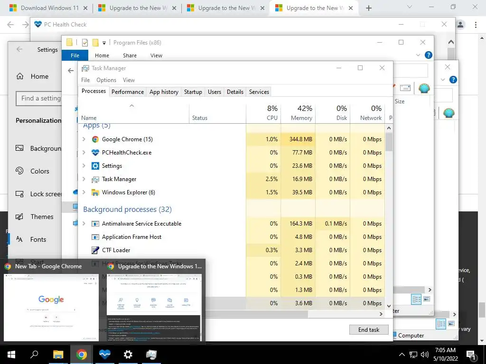Open the notification center icon

click(x=471, y=355)
